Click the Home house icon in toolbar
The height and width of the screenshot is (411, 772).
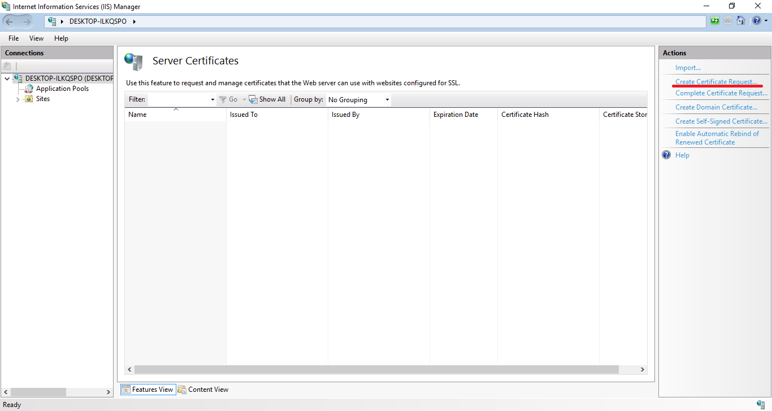pyautogui.click(x=740, y=21)
